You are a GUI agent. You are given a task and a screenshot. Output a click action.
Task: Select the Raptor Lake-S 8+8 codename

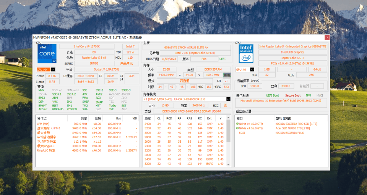[x=94, y=58]
